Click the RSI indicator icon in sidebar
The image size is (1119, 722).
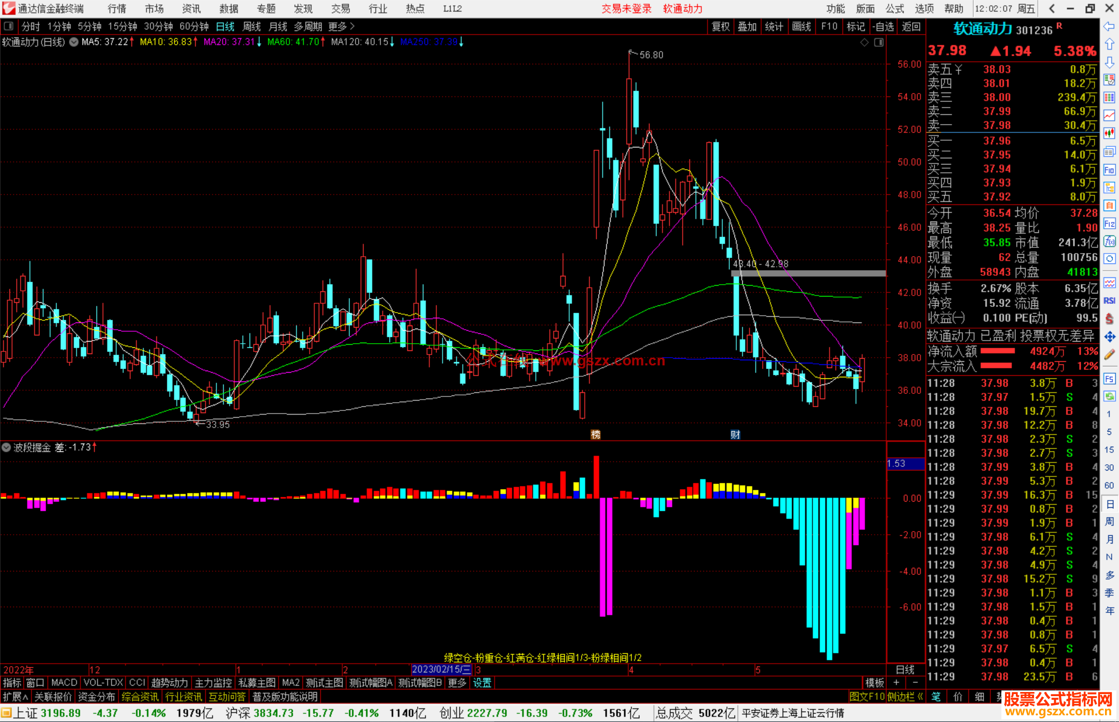1109,301
